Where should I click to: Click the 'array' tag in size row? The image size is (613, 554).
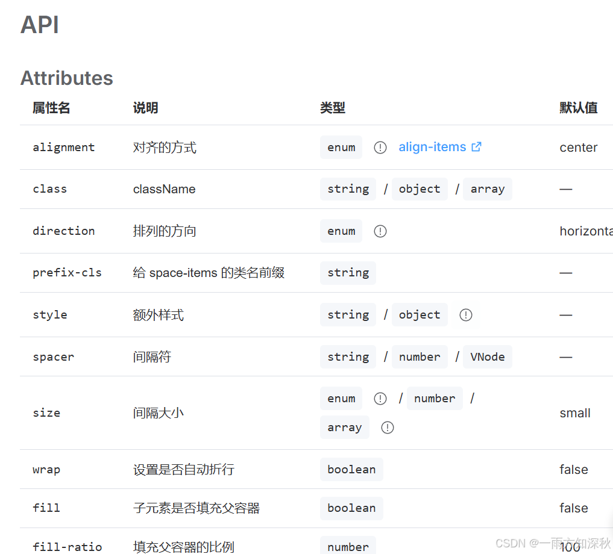point(345,427)
